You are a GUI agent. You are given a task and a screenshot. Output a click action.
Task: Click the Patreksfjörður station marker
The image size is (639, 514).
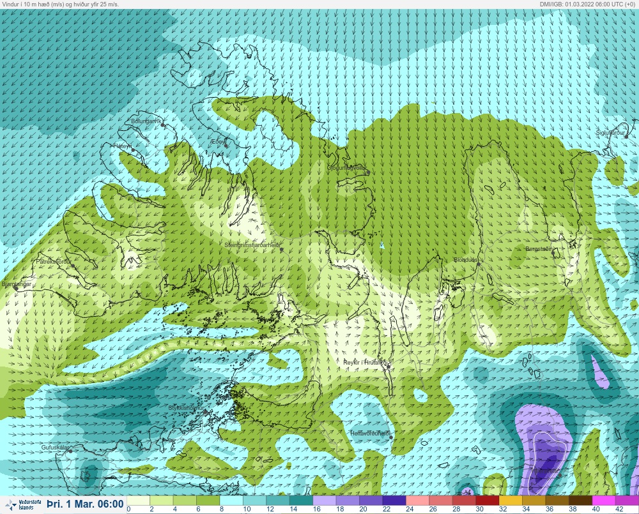coord(73,266)
